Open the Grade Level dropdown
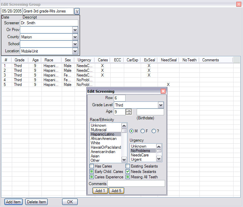The image size is (243, 207). coord(161,105)
